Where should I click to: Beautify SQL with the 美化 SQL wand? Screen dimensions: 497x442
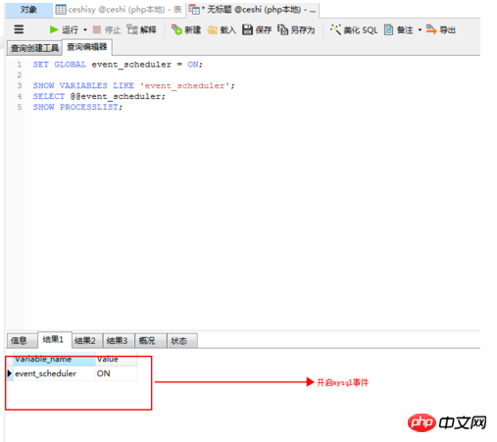tap(335, 29)
